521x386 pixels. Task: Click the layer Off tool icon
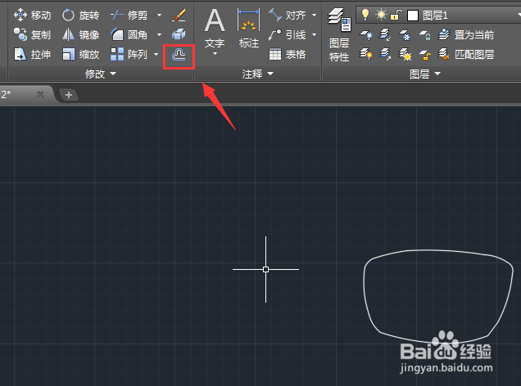(x=366, y=34)
